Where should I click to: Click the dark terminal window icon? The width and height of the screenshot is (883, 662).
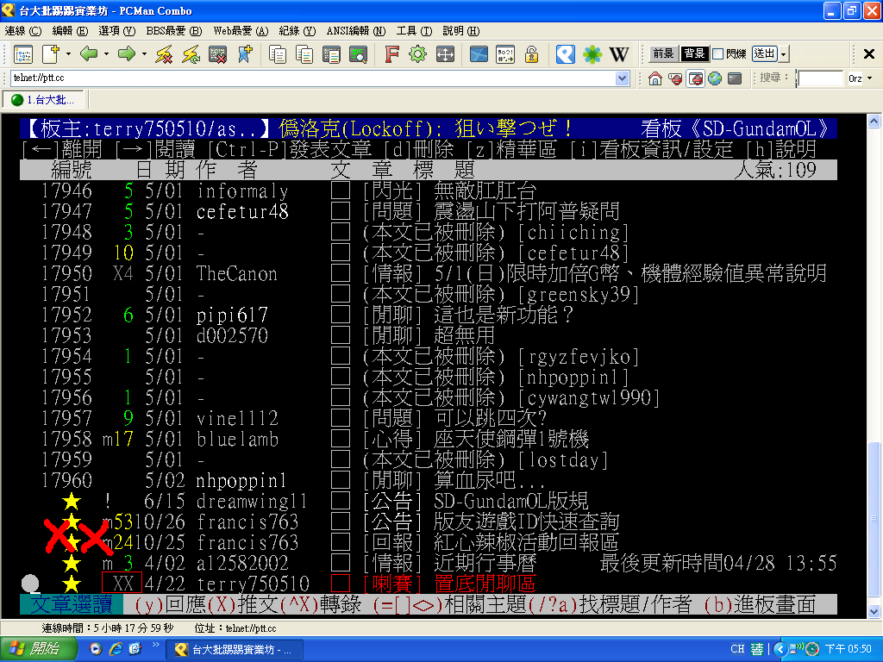pyautogui.click(x=735, y=78)
